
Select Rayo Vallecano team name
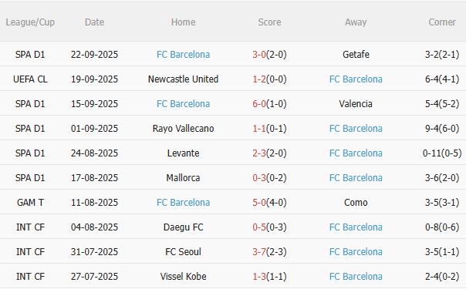183,128
